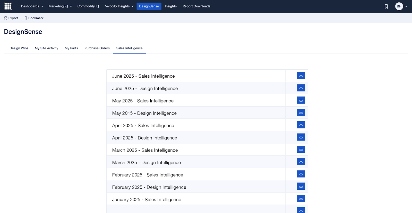This screenshot has width=412, height=213.
Task: Click the Export button
Action: pyautogui.click(x=11, y=18)
